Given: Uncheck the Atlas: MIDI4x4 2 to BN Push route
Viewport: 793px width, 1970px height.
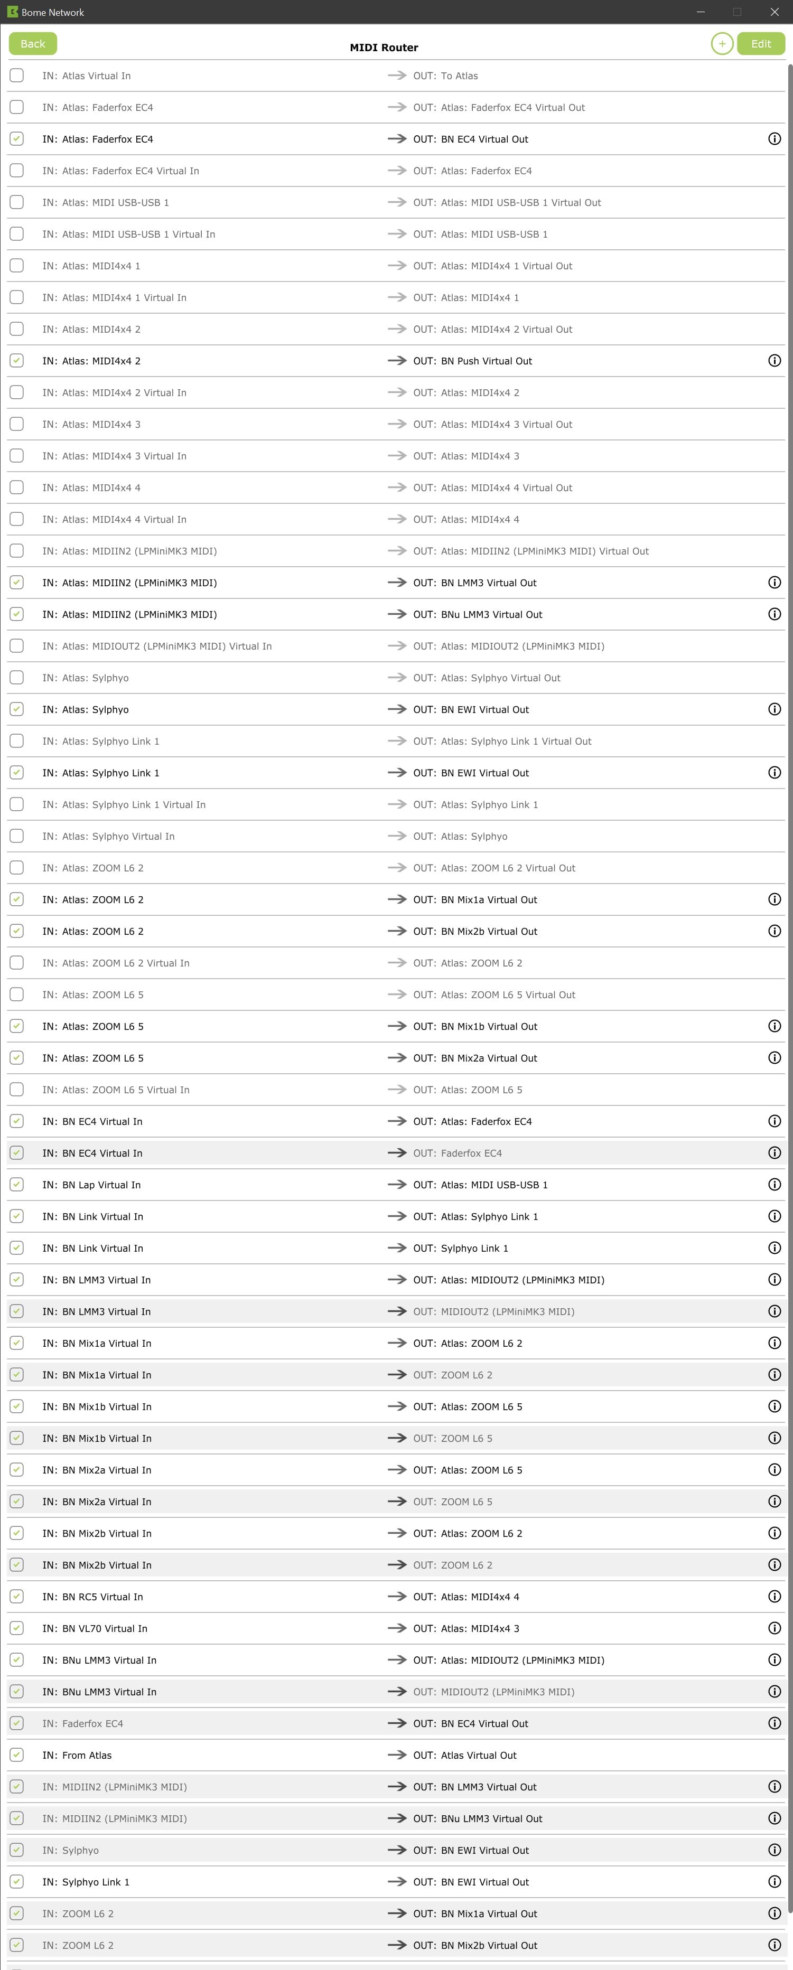Looking at the screenshot, I should pyautogui.click(x=17, y=361).
